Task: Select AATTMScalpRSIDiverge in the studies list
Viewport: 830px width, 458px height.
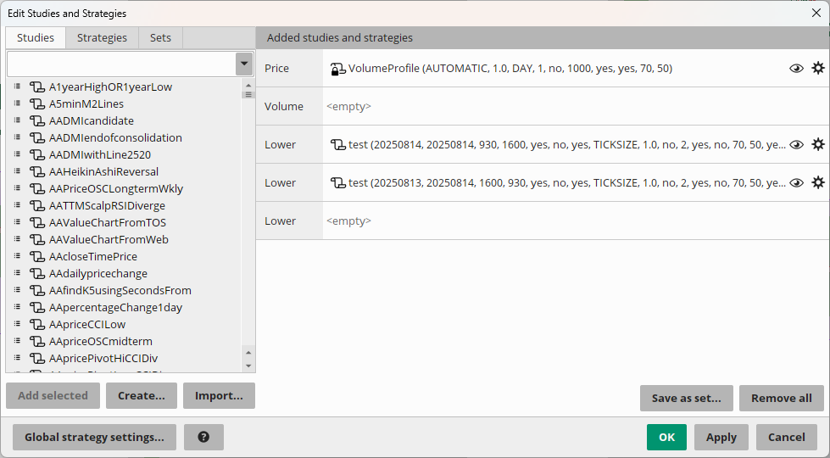Action: (x=107, y=206)
